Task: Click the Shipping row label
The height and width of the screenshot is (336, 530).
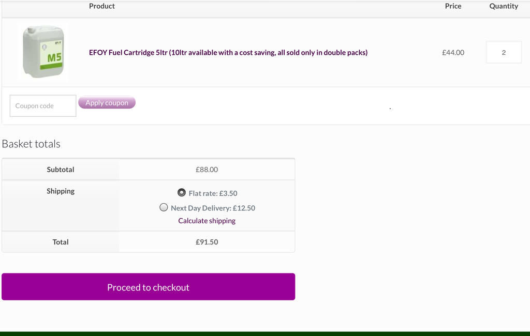Action: (61, 191)
